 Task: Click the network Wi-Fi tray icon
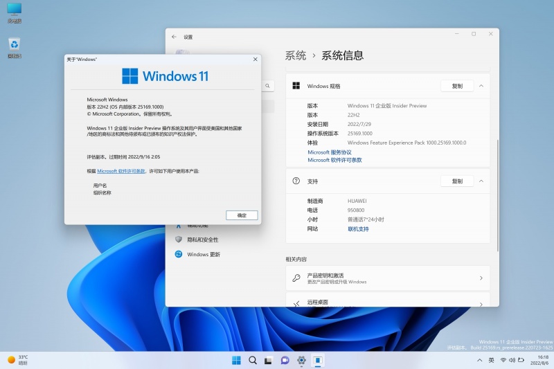pyautogui.click(x=503, y=360)
